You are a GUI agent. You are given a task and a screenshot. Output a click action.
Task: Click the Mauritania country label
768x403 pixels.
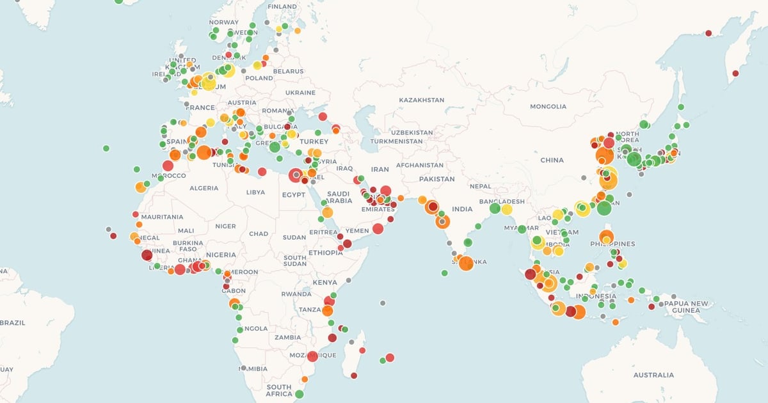coord(161,217)
